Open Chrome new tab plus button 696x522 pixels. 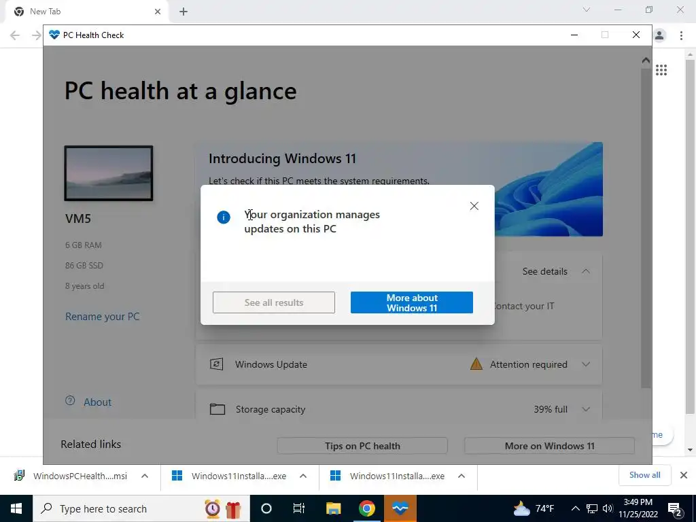(184, 12)
